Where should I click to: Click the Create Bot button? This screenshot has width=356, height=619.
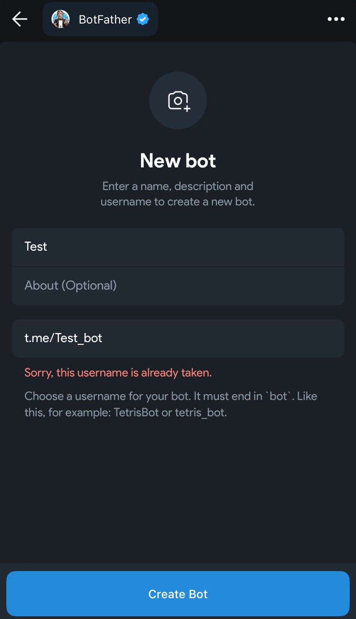[x=178, y=594]
